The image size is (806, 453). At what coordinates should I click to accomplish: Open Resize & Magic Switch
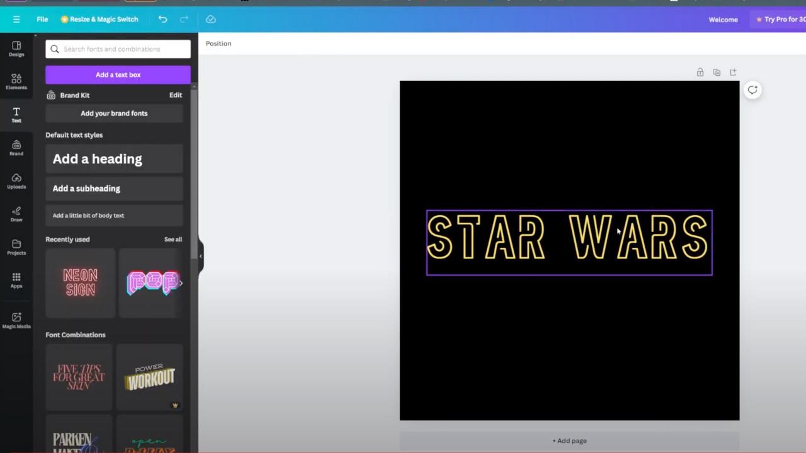coord(99,20)
